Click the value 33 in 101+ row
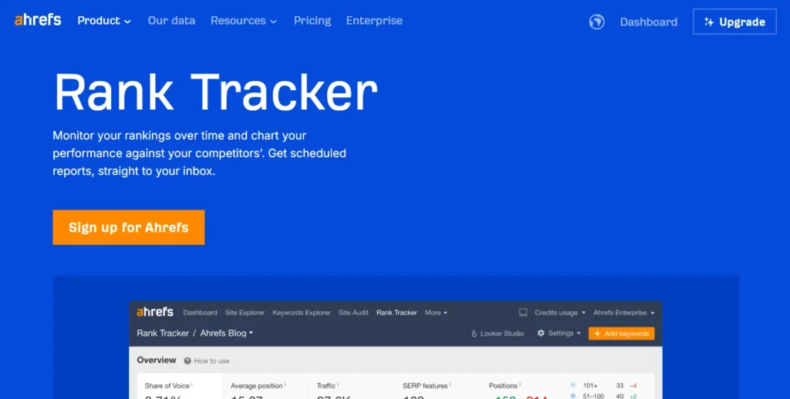The image size is (790, 399). tap(620, 386)
